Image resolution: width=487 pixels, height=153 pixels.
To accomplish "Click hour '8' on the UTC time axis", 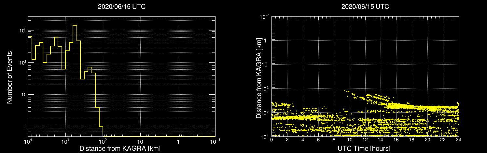I will 334,139.
